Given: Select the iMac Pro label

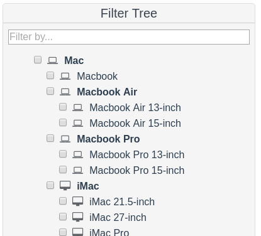Looking at the screenshot, I should [109, 232].
